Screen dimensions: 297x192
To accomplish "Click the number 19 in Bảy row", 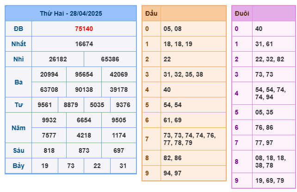I will click(45, 166).
